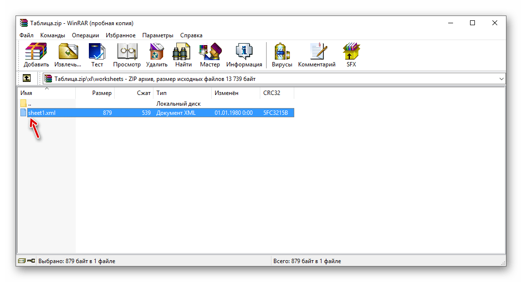
Task: Show archive Информация (Info) dialog
Action: (x=244, y=55)
